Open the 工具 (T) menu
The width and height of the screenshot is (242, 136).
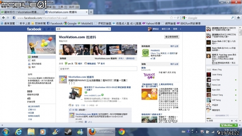pos(62,7)
